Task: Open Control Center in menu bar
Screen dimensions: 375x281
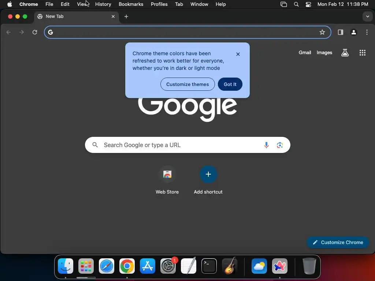Action: [x=308, y=4]
